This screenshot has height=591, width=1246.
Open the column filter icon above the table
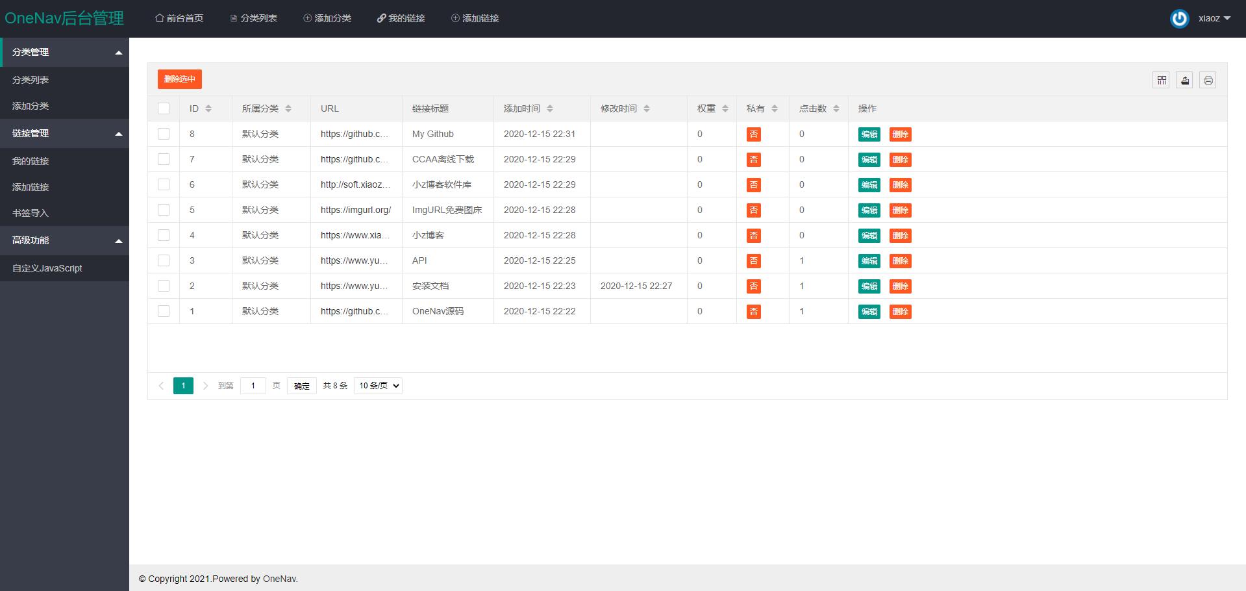[x=1160, y=80]
